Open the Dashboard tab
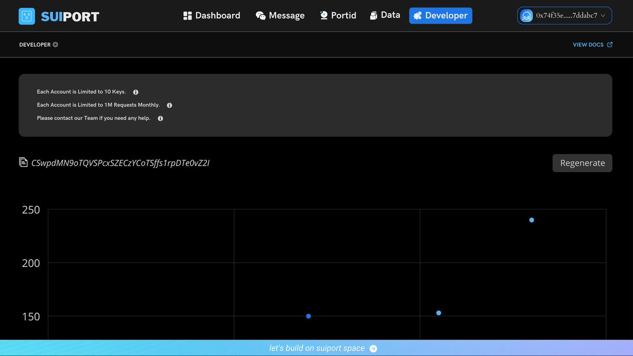The width and height of the screenshot is (633, 356). 212,16
